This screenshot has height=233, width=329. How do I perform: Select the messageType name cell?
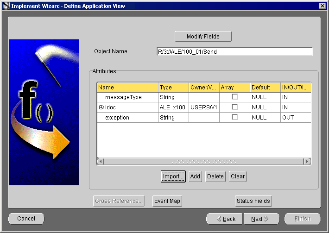click(127, 97)
